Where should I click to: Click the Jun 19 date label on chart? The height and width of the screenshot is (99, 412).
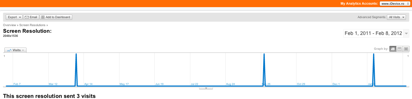(159, 84)
